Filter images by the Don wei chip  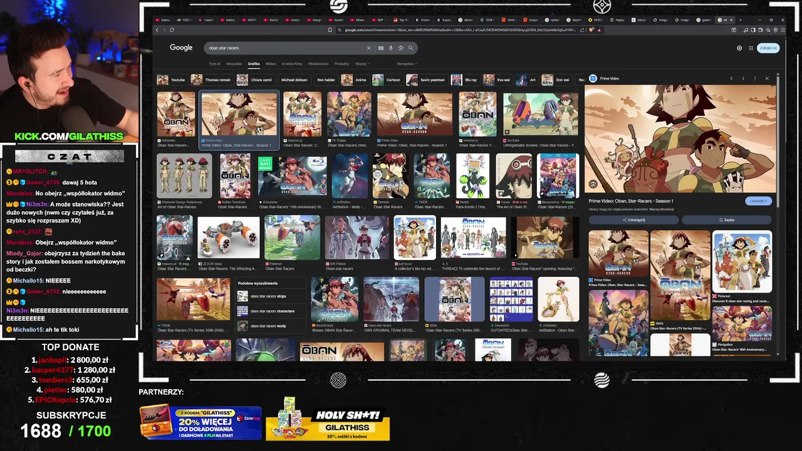(556, 80)
